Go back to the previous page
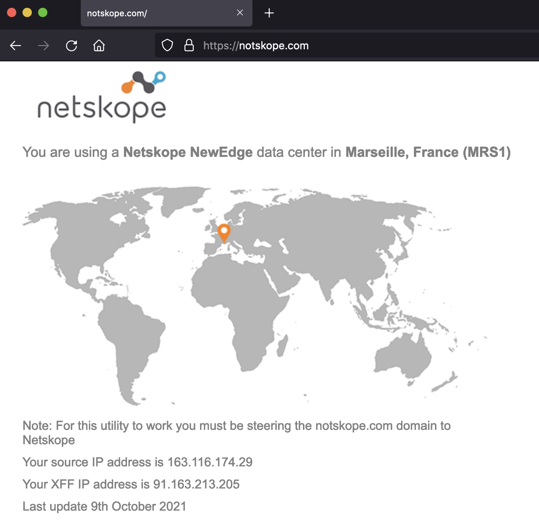539x525 pixels. 16,46
